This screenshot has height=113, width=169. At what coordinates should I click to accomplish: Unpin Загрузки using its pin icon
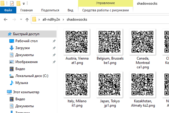tap(54, 48)
